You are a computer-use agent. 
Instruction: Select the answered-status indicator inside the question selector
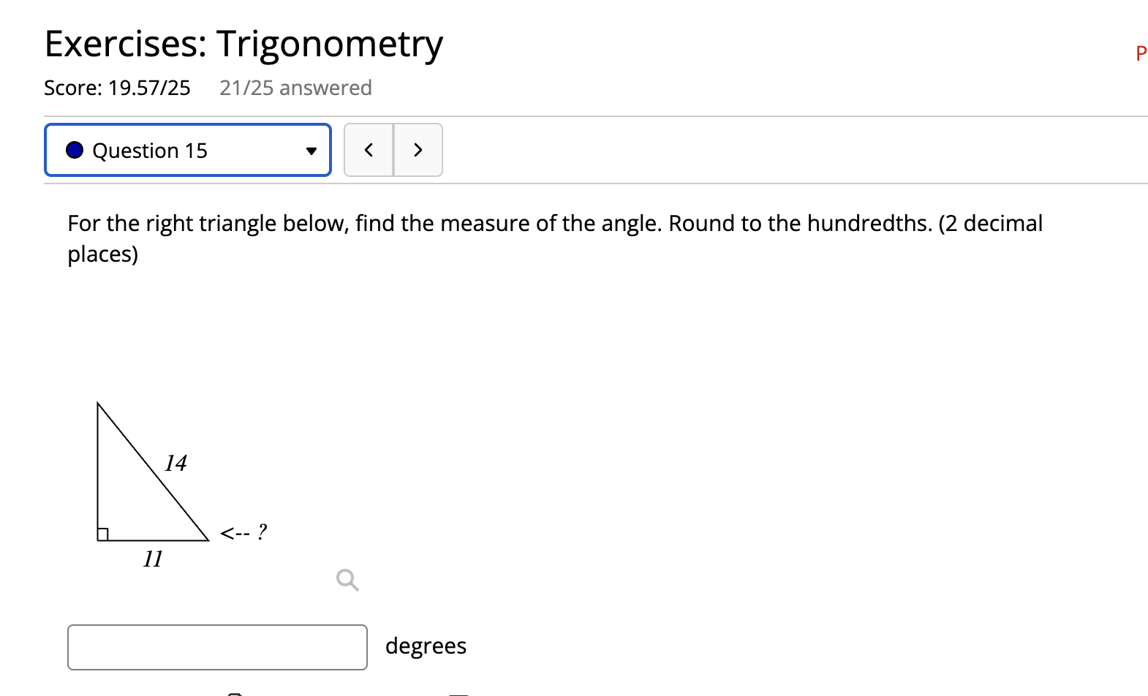click(74, 150)
